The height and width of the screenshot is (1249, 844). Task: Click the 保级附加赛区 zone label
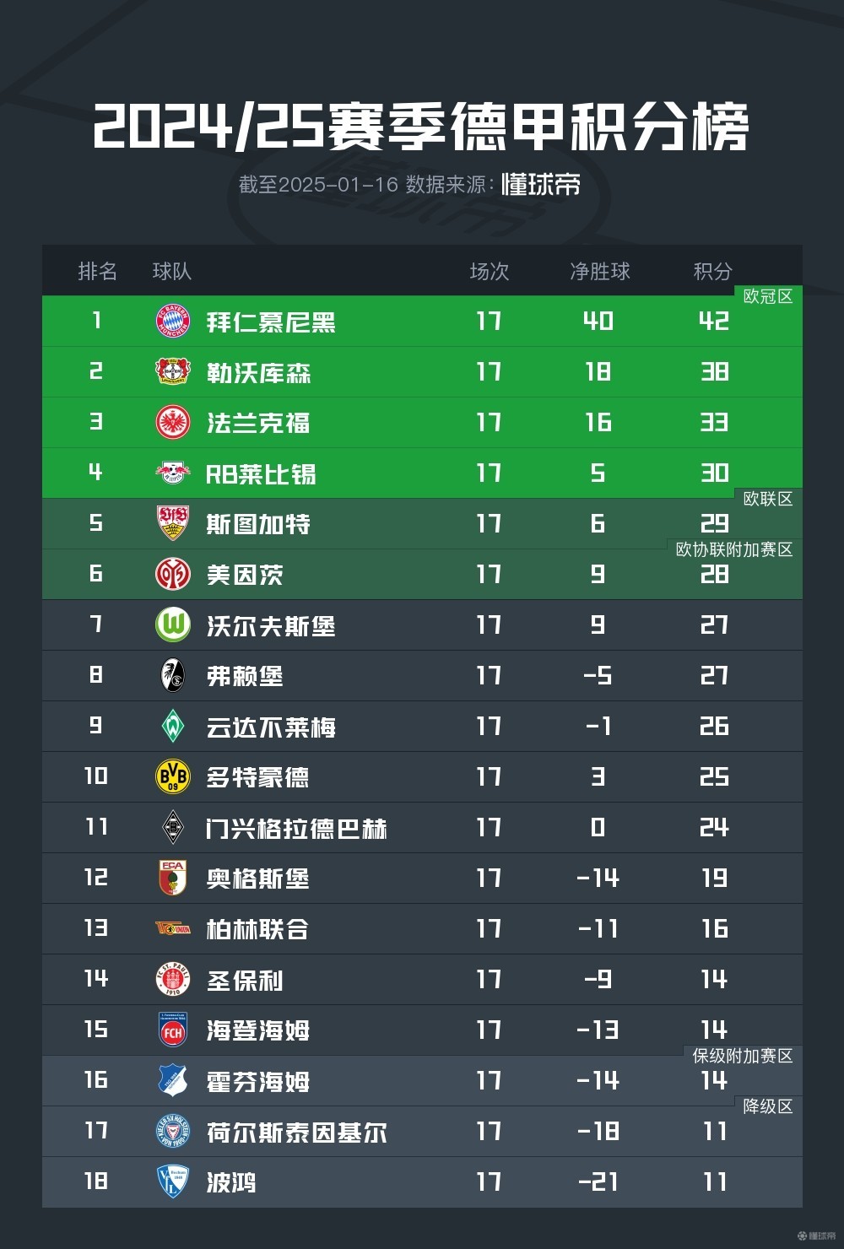point(743,1056)
